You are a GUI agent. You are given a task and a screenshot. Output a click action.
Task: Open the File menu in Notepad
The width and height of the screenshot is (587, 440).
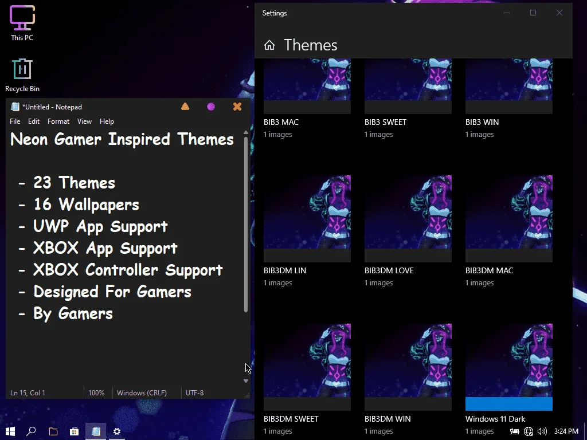[x=15, y=121]
